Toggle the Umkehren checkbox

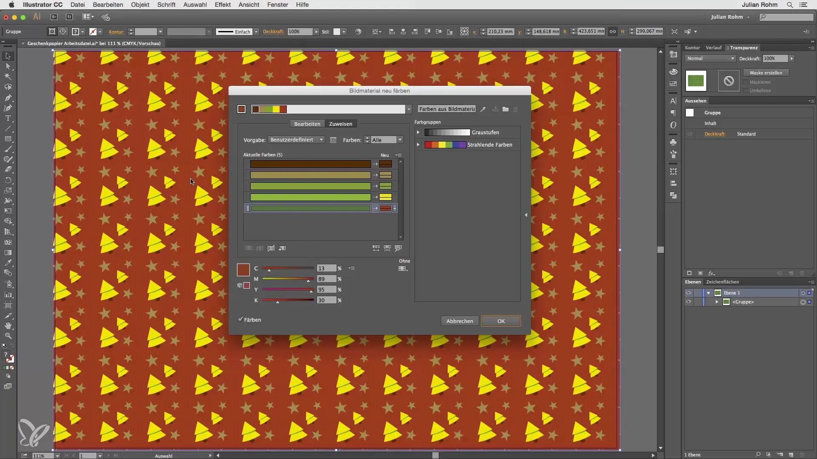[746, 91]
